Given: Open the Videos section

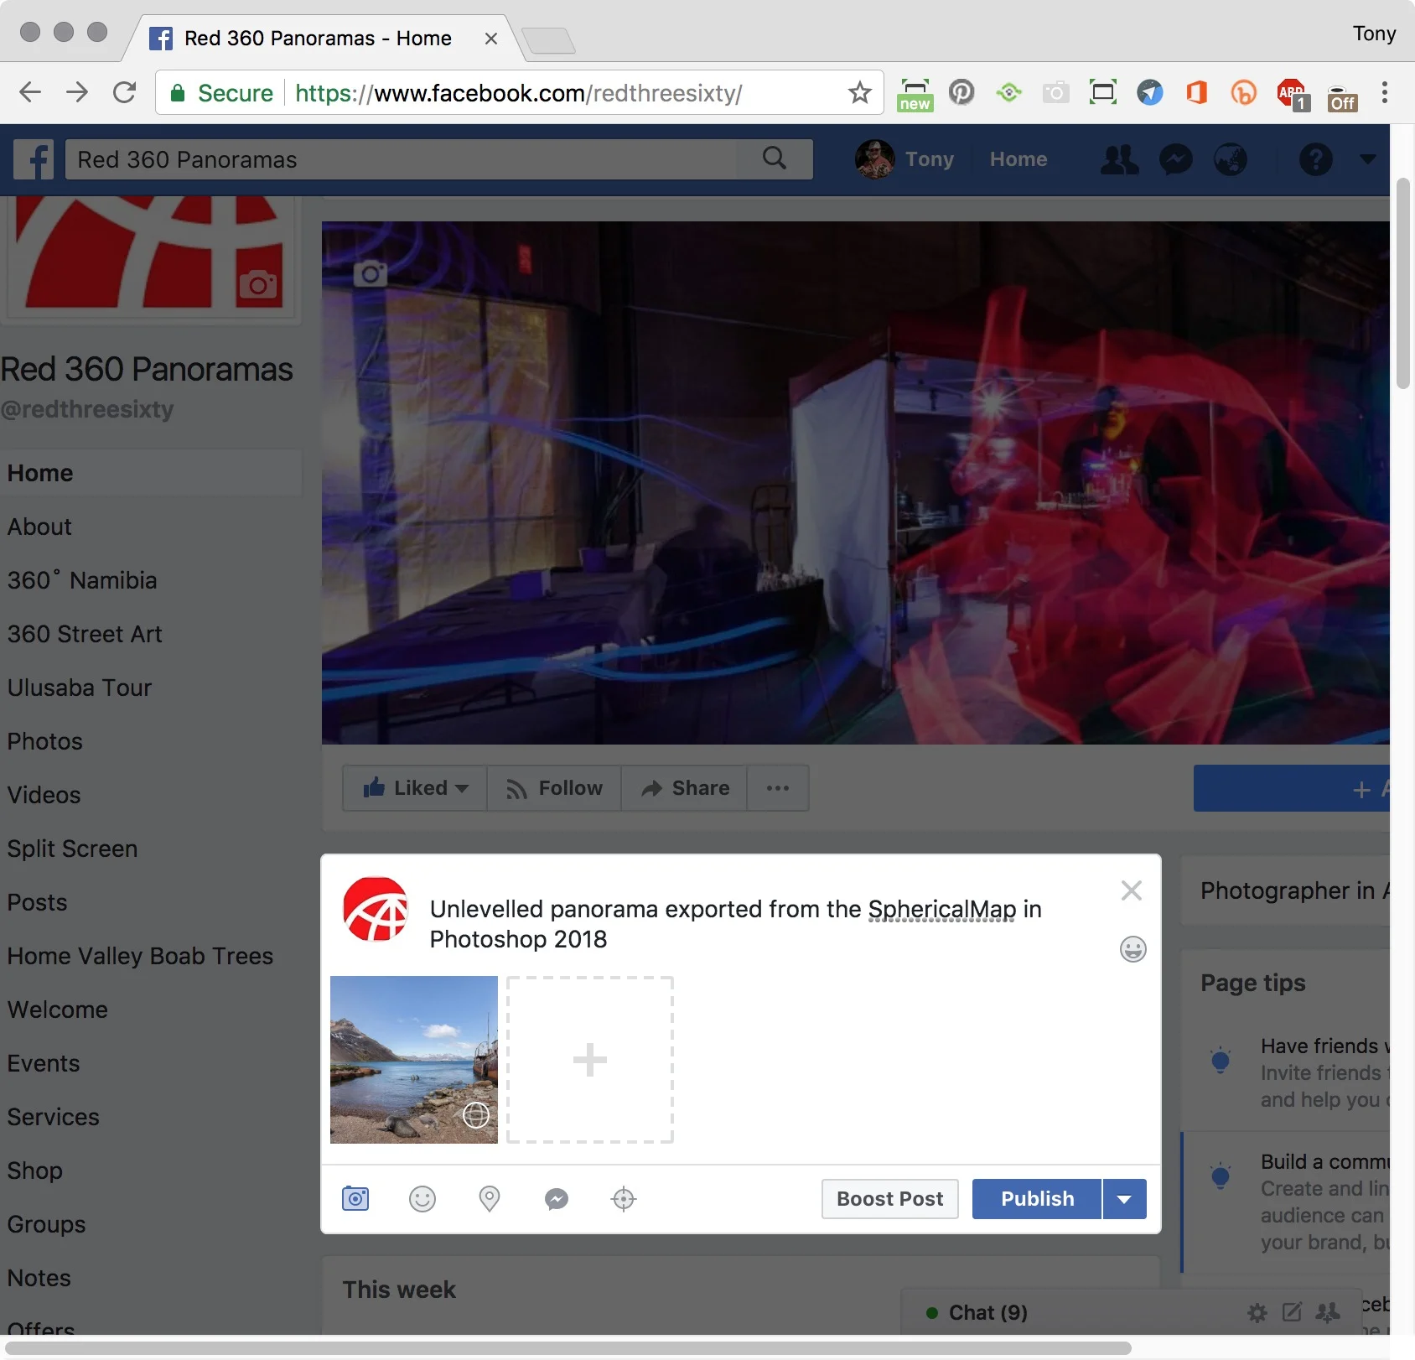Looking at the screenshot, I should click(44, 795).
